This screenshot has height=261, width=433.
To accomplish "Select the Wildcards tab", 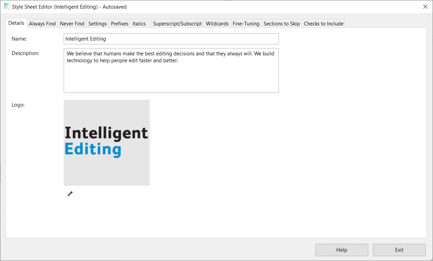I will point(217,24).
